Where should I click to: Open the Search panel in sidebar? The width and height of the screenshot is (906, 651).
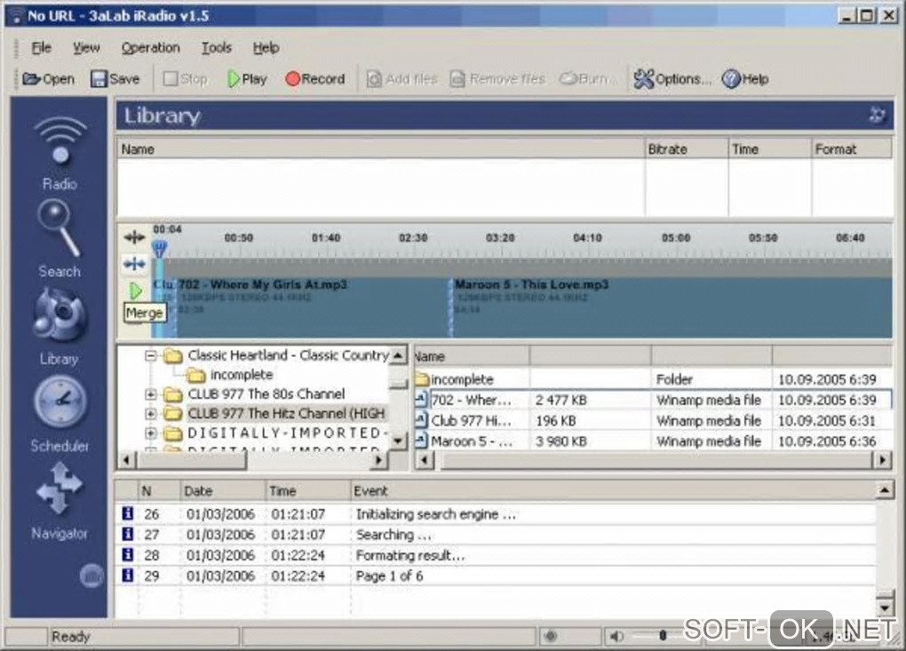coord(60,239)
